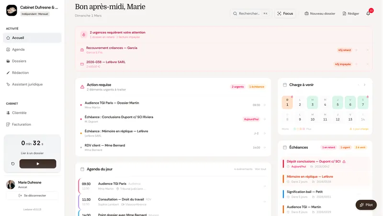This screenshot has width=383, height=216.
Task: Click Lier à un dossier
Action: [x=32, y=153]
